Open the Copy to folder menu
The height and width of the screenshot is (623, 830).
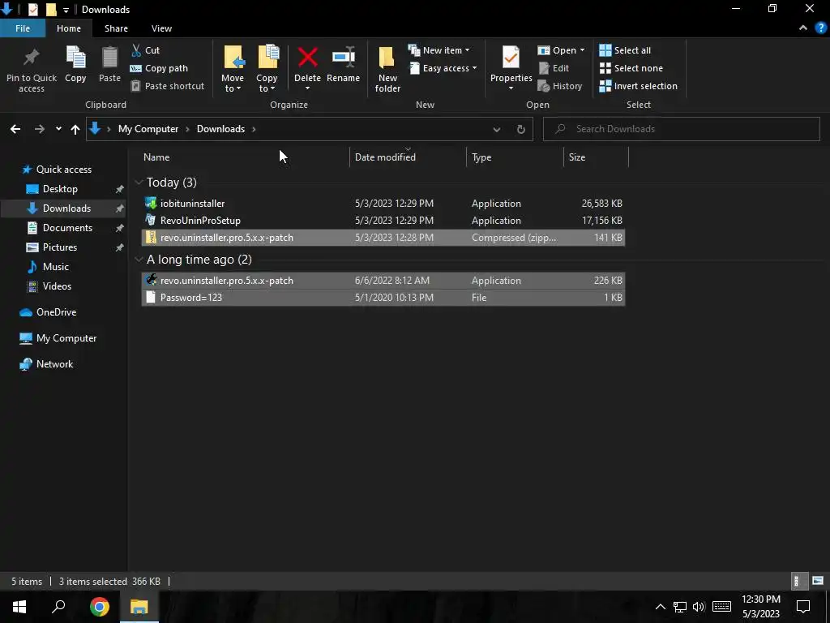coord(267,69)
